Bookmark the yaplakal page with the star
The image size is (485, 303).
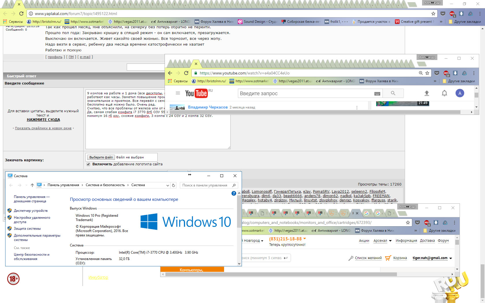[x=433, y=14]
